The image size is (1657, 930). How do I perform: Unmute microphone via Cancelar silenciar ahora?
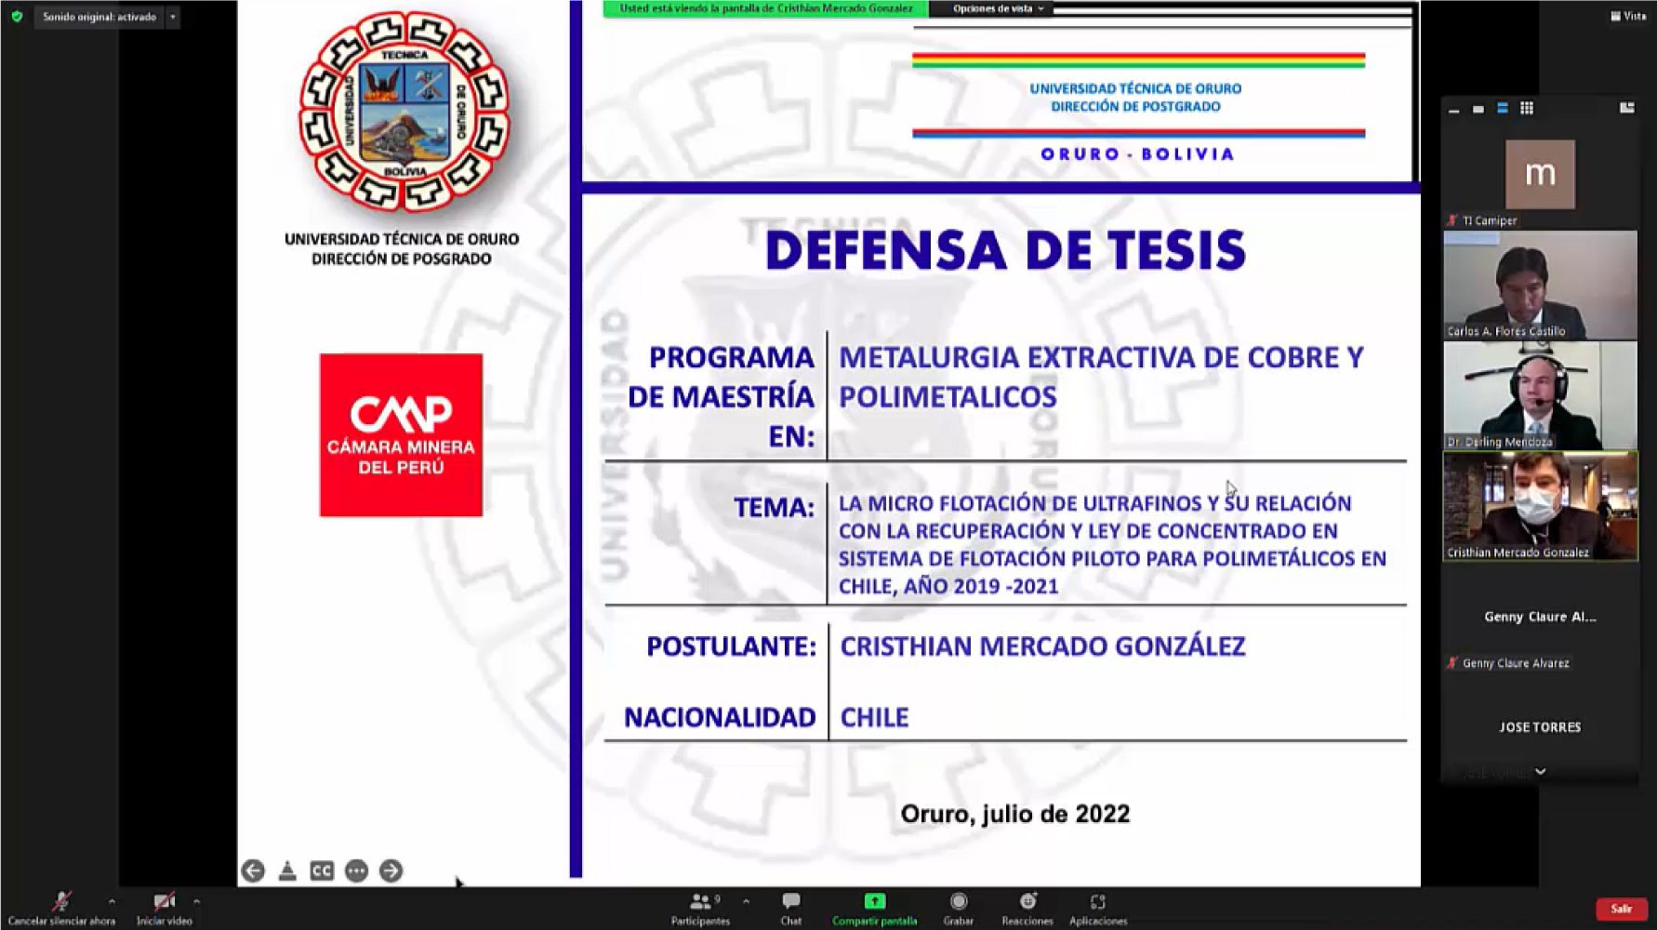tap(61, 908)
